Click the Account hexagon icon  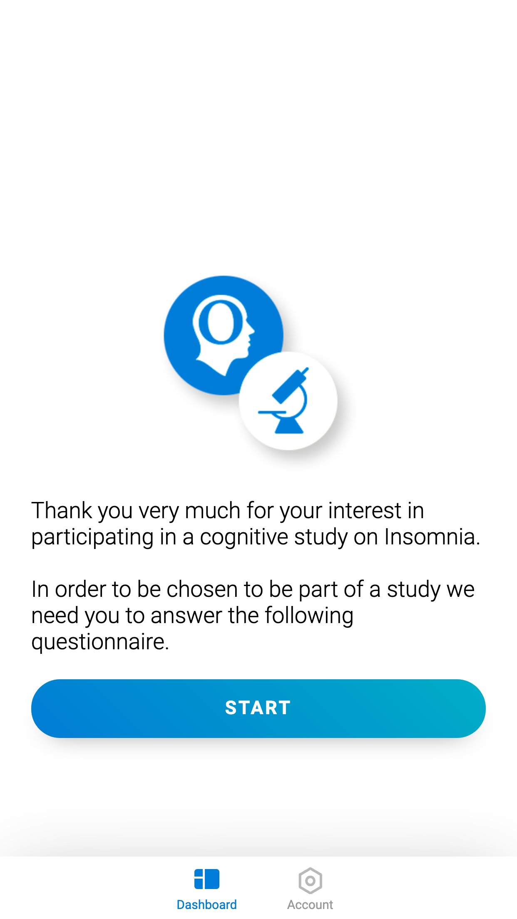(310, 881)
